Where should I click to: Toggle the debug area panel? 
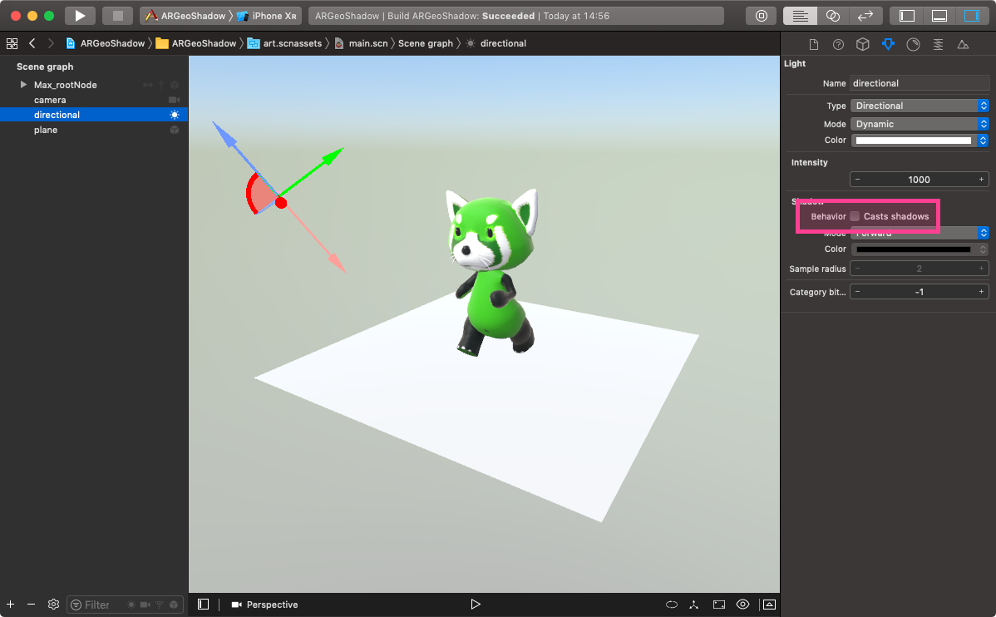coord(939,16)
